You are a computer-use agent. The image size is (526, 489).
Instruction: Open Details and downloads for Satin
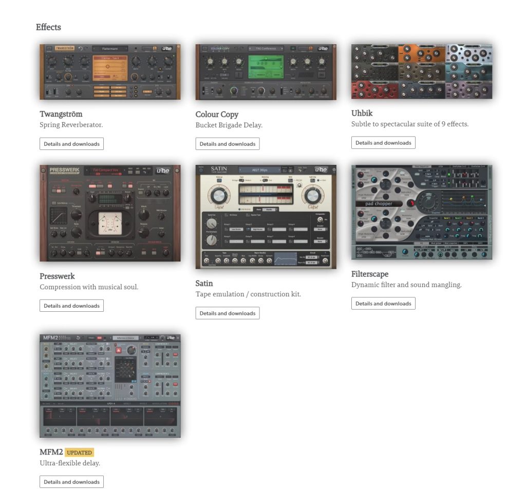(x=227, y=313)
